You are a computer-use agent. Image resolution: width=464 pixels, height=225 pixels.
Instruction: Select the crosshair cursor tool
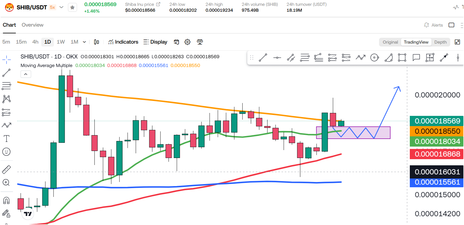pyautogui.click(x=6, y=60)
